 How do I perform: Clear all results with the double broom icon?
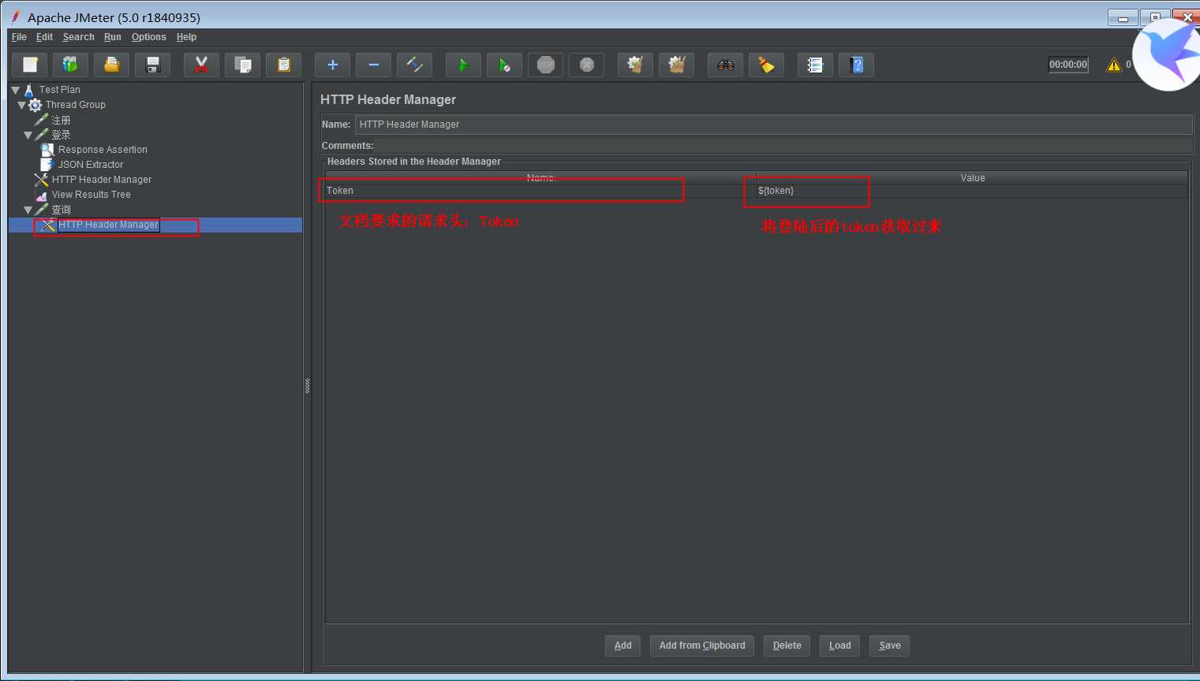[x=677, y=65]
